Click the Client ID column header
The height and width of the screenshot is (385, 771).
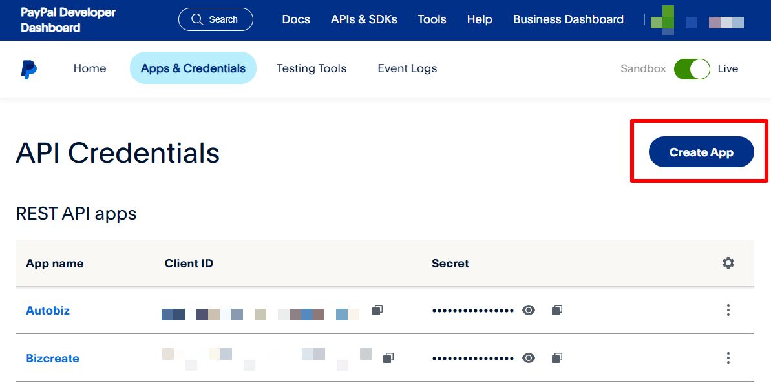click(189, 264)
